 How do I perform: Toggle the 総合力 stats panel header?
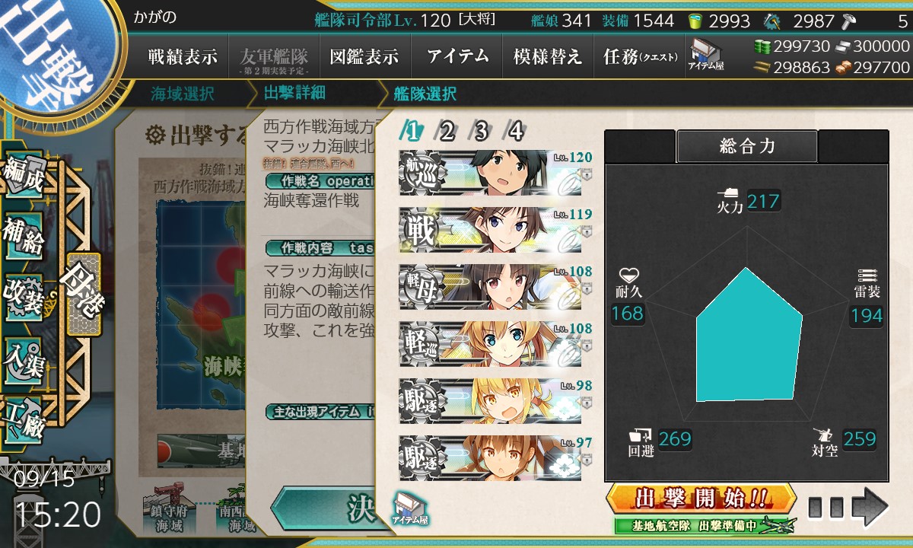[x=747, y=146]
